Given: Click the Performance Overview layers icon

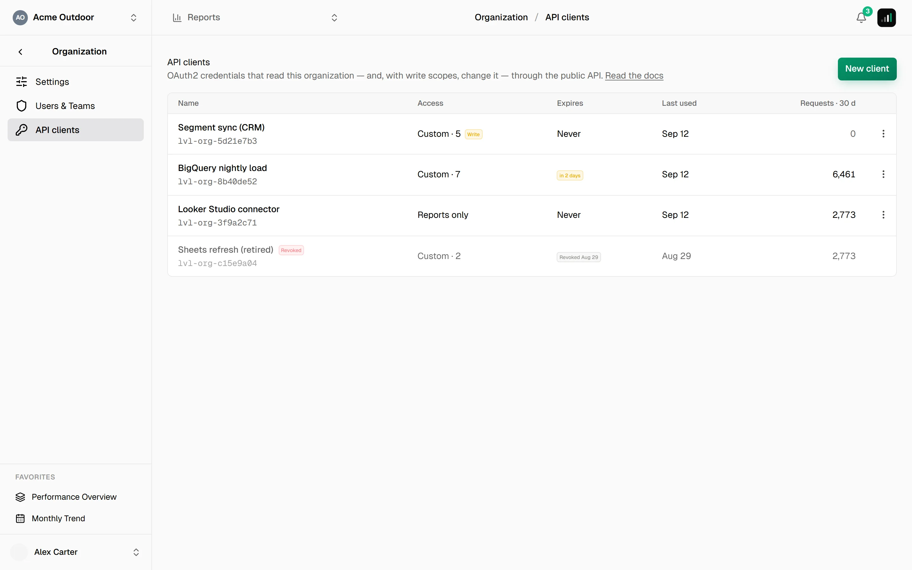Looking at the screenshot, I should click(x=20, y=497).
